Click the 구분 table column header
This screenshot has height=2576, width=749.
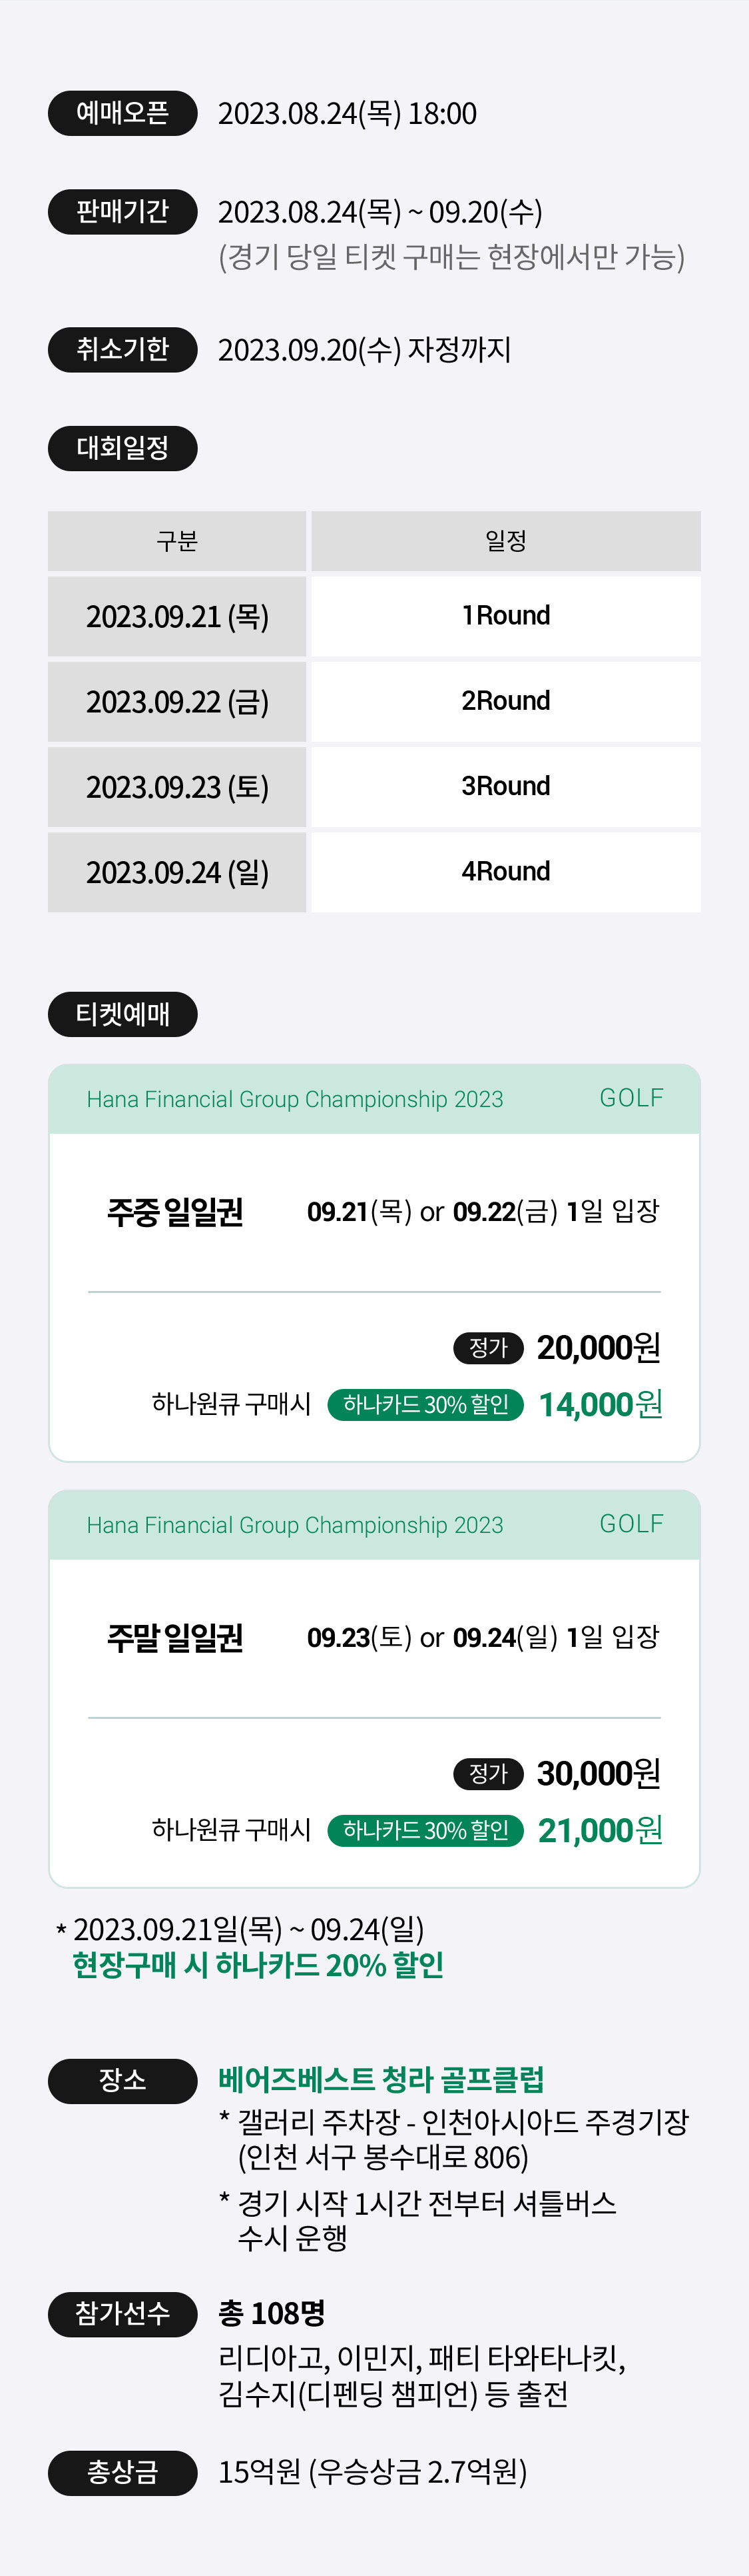[177, 541]
